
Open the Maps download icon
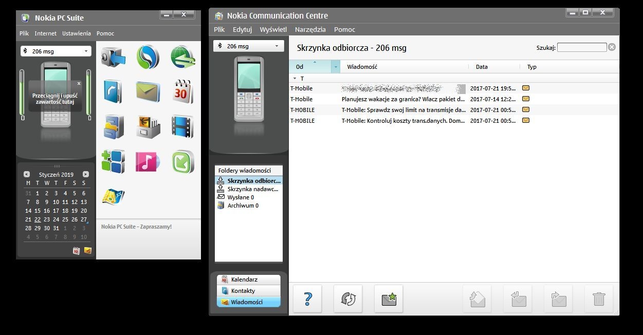pos(113,197)
